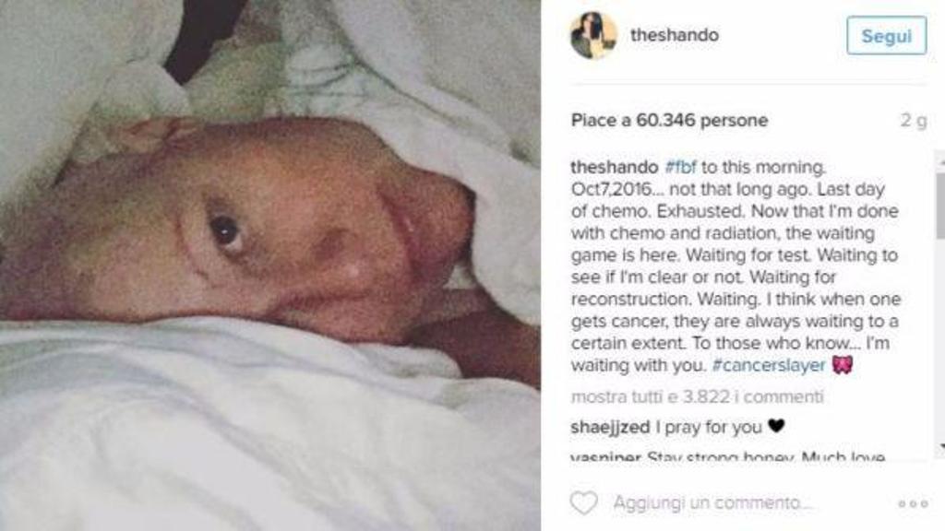The height and width of the screenshot is (531, 945).
Task: Click the Aggiungi un commento field
Action: coord(712,502)
